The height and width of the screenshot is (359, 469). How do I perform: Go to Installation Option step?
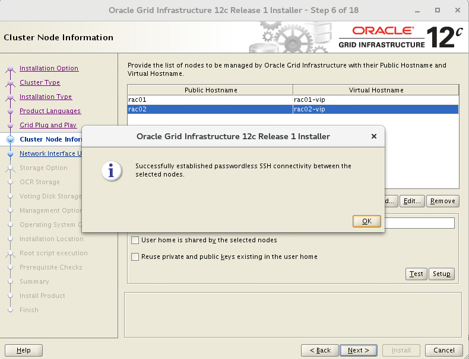pyautogui.click(x=49, y=68)
